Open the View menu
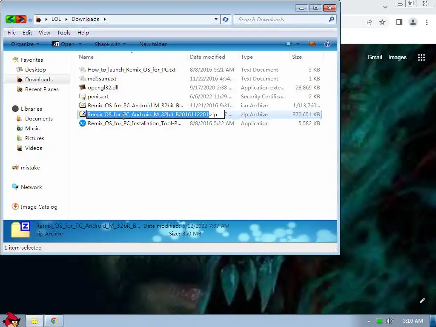The width and height of the screenshot is (436, 327). click(44, 32)
